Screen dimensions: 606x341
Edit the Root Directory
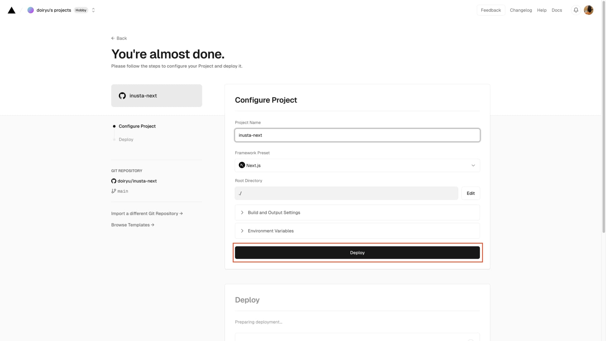coord(471,193)
